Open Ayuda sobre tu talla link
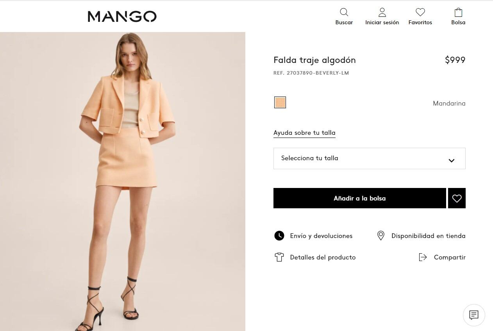 (304, 133)
